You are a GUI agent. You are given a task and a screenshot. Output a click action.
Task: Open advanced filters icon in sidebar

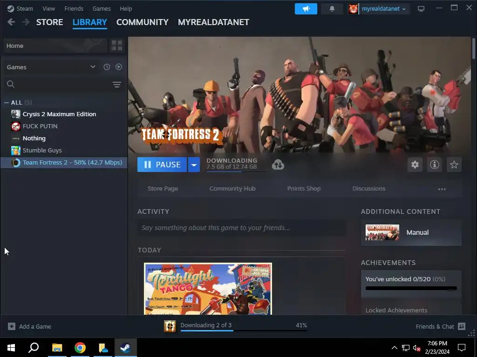coord(117,85)
